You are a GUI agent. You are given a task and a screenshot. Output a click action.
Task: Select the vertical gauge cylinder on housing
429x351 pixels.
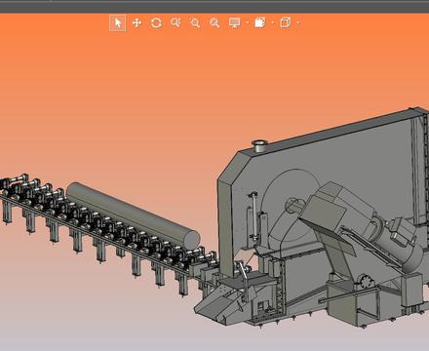pos(253,215)
